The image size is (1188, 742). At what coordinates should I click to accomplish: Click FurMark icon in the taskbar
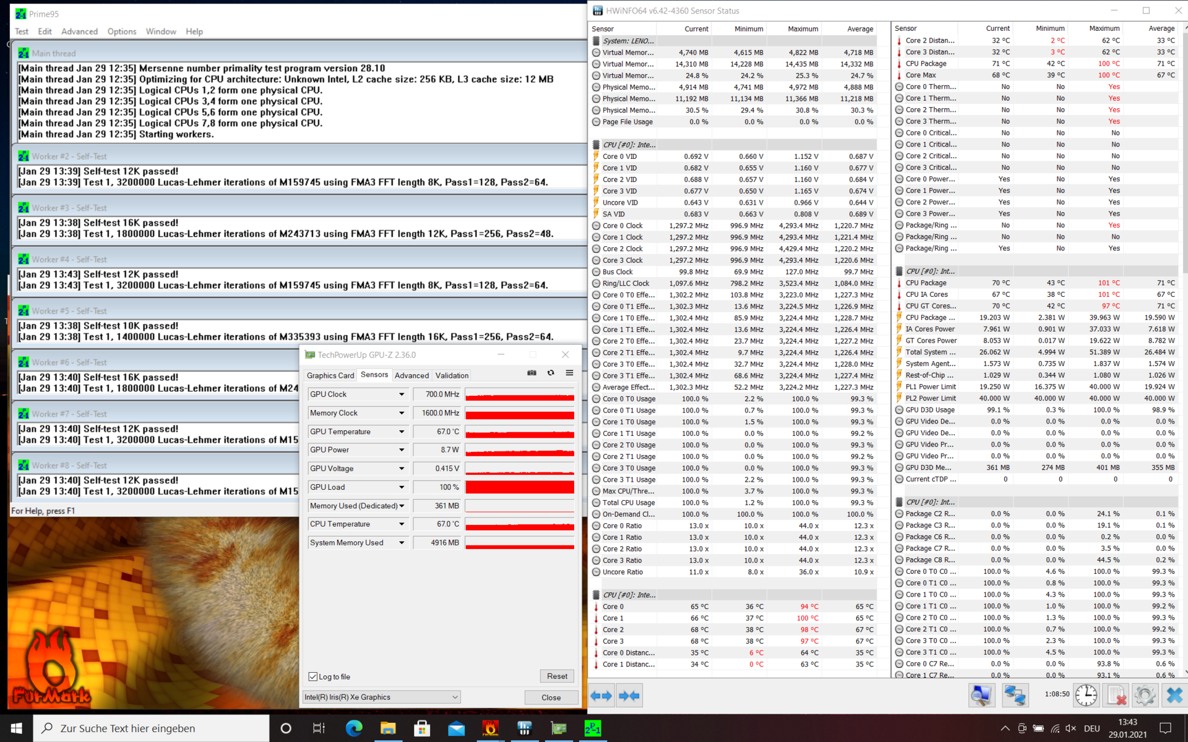tap(490, 728)
